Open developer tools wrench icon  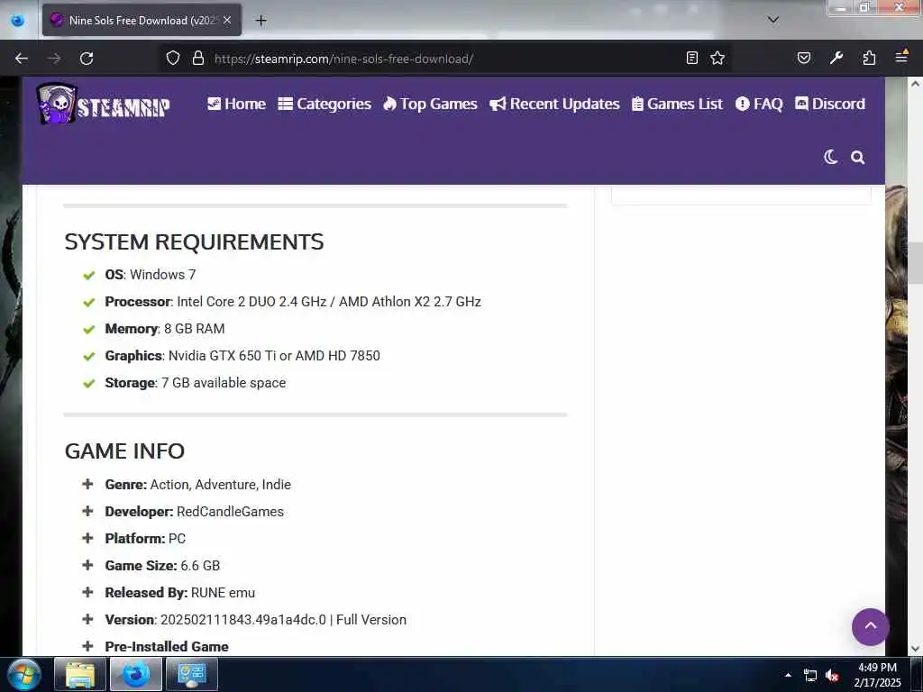836,58
